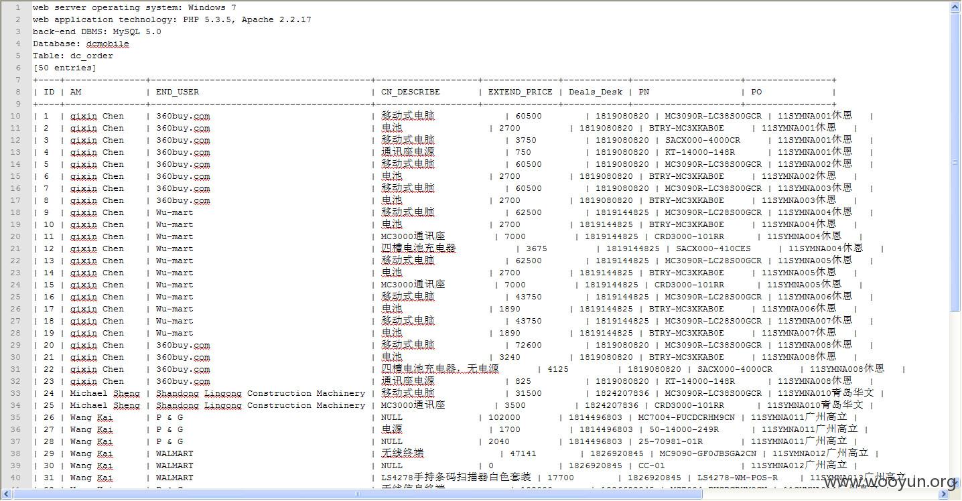
Task: Click "Shandong Lingong Construction Machinery" in row ID 25
Action: coord(261,406)
